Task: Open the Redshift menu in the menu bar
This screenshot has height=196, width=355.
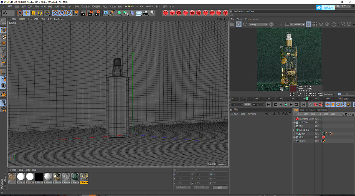Action: [x=150, y=6]
